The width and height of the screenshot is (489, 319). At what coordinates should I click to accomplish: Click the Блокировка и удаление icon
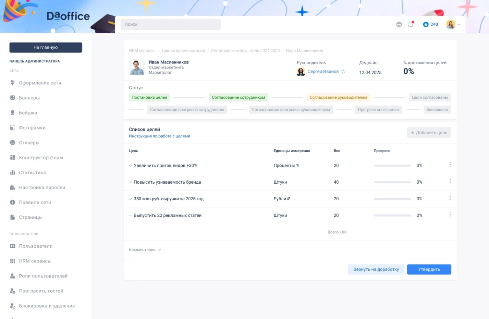tap(13, 306)
